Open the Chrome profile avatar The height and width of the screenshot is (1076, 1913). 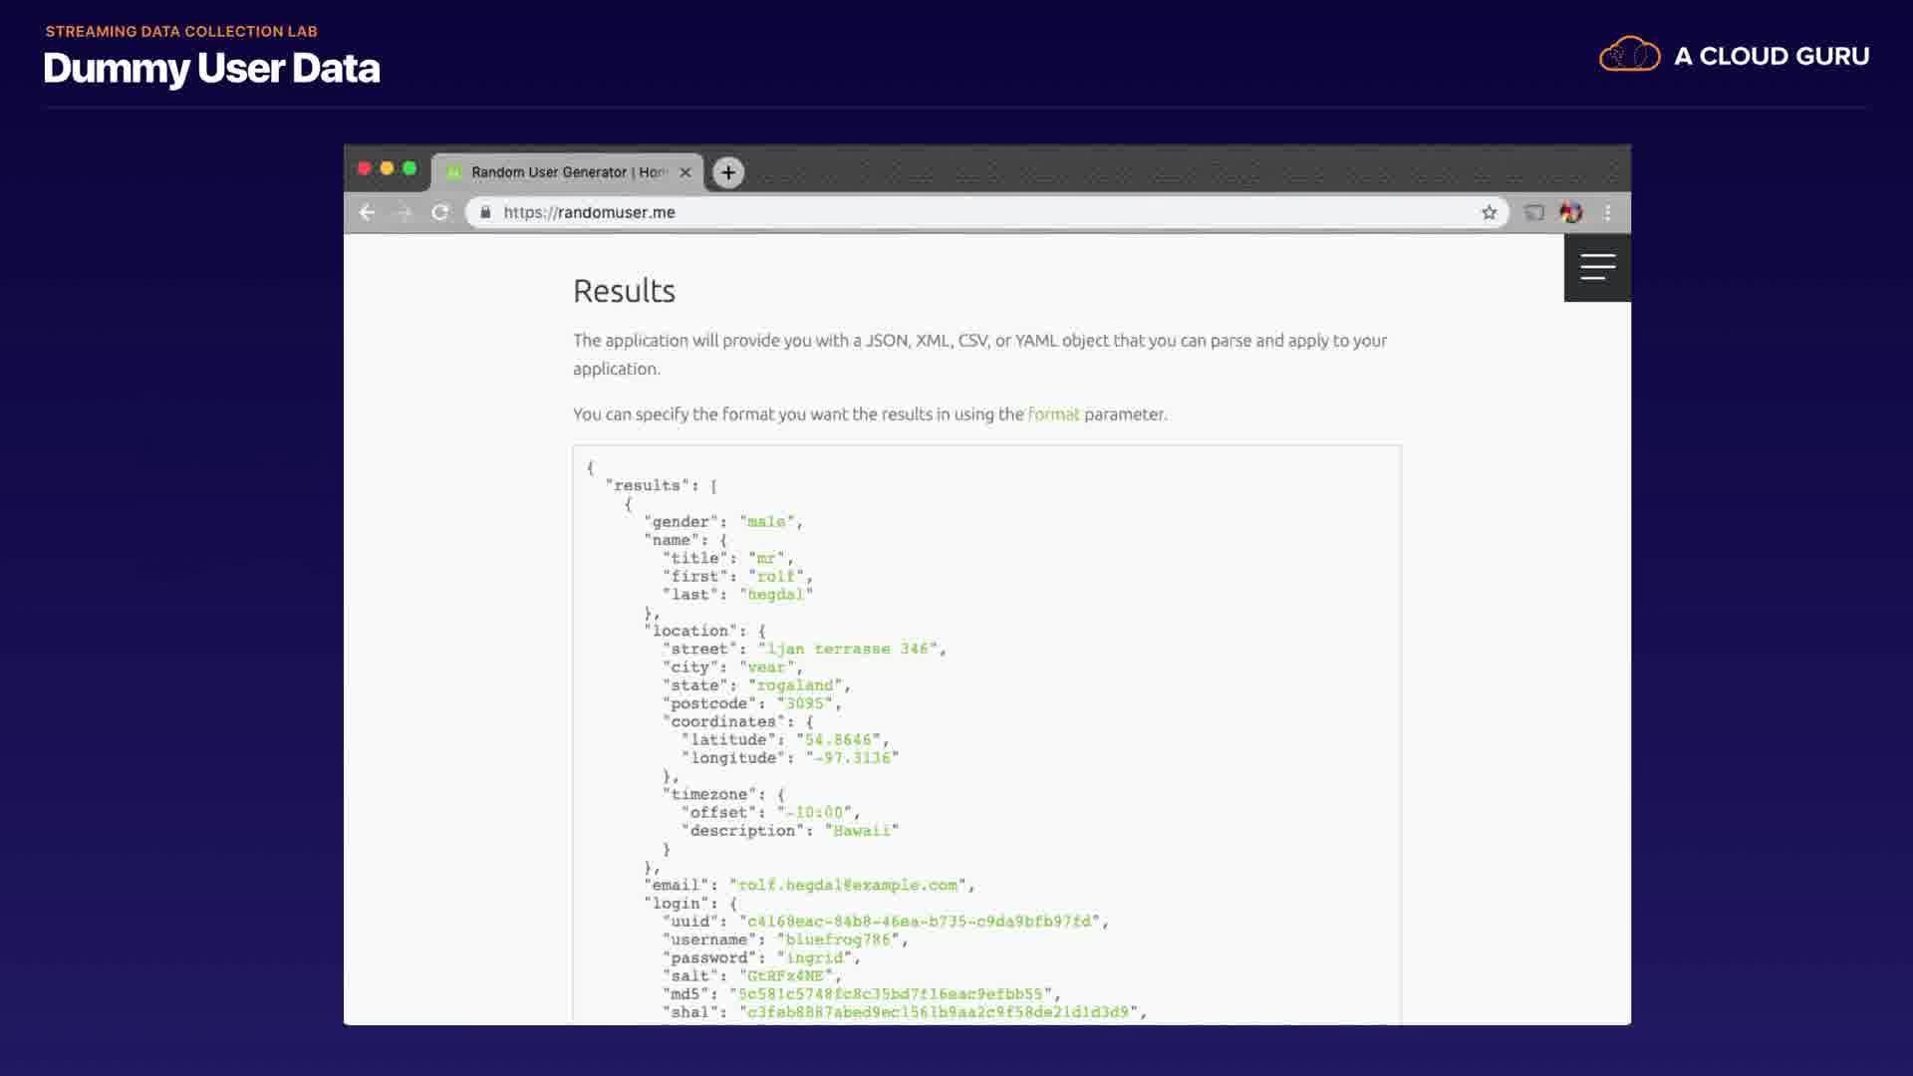[x=1571, y=212]
